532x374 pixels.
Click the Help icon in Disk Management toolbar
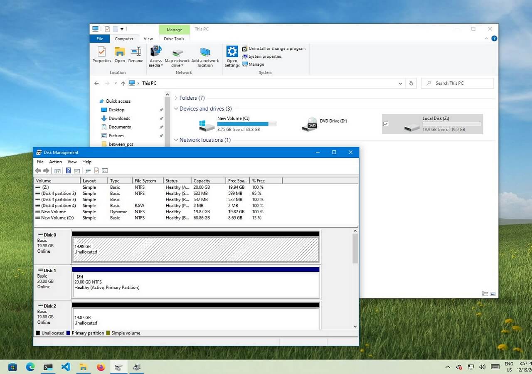(x=69, y=171)
